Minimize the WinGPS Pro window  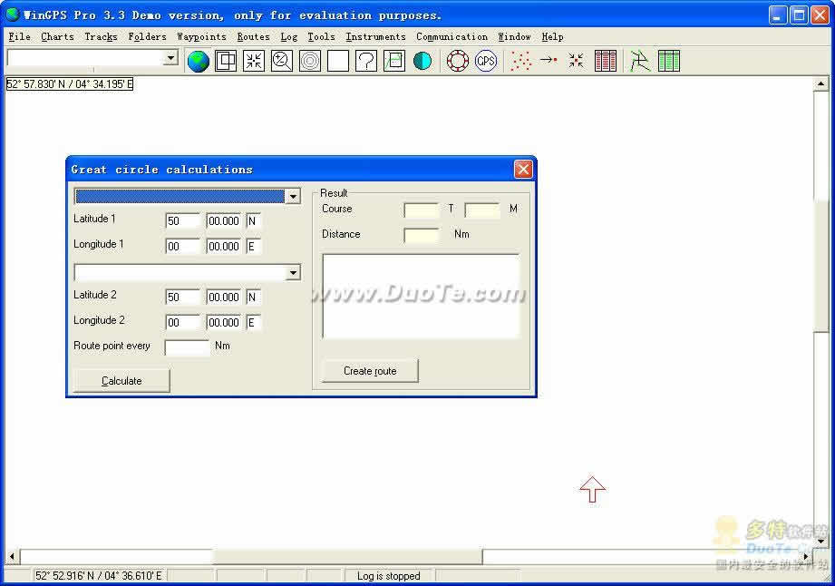(778, 15)
